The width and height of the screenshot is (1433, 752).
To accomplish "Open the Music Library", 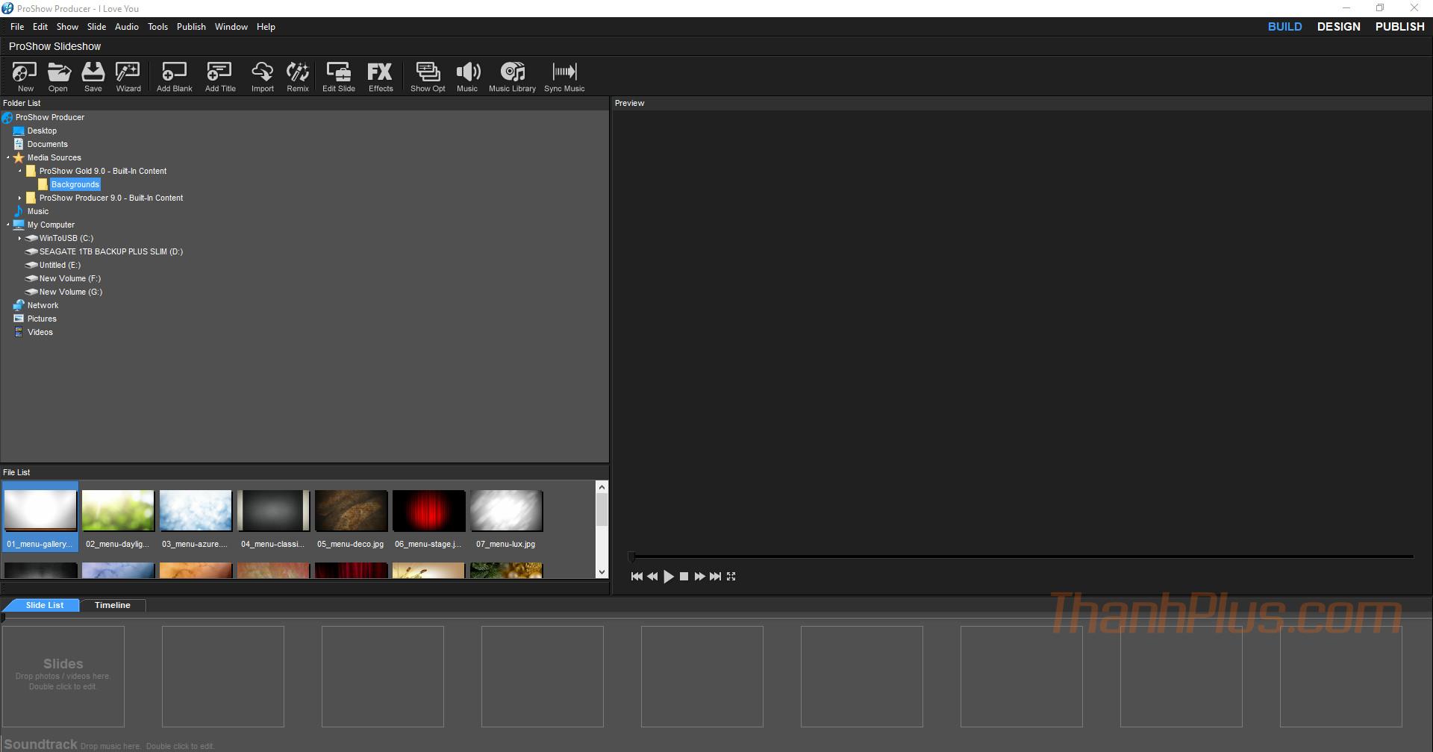I will coord(512,77).
